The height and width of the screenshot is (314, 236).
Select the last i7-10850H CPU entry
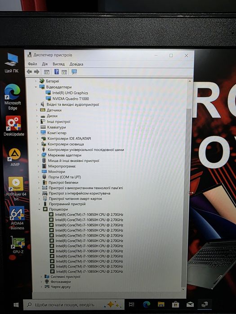89,271
